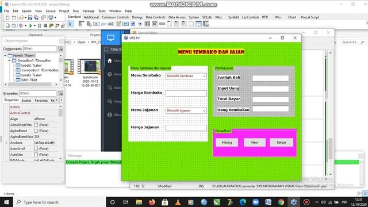Click the Save icon in Lazarus toolbar
Image resolution: width=368 pixels, height=207 pixels.
pos(30,18)
